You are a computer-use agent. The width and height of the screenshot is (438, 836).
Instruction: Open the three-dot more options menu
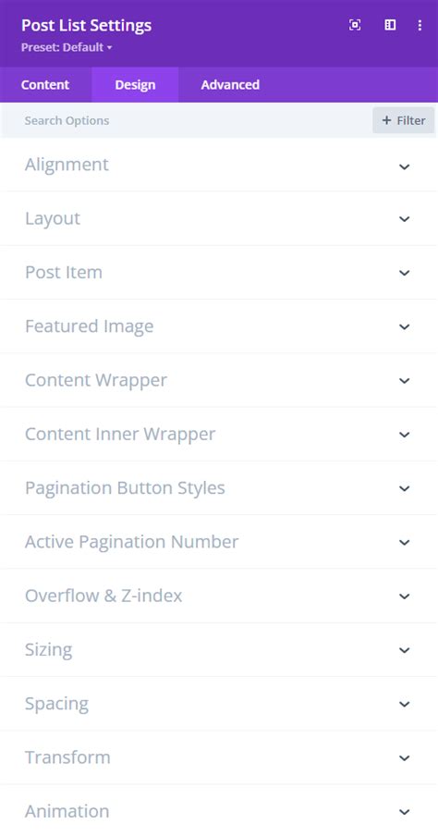coord(420,25)
